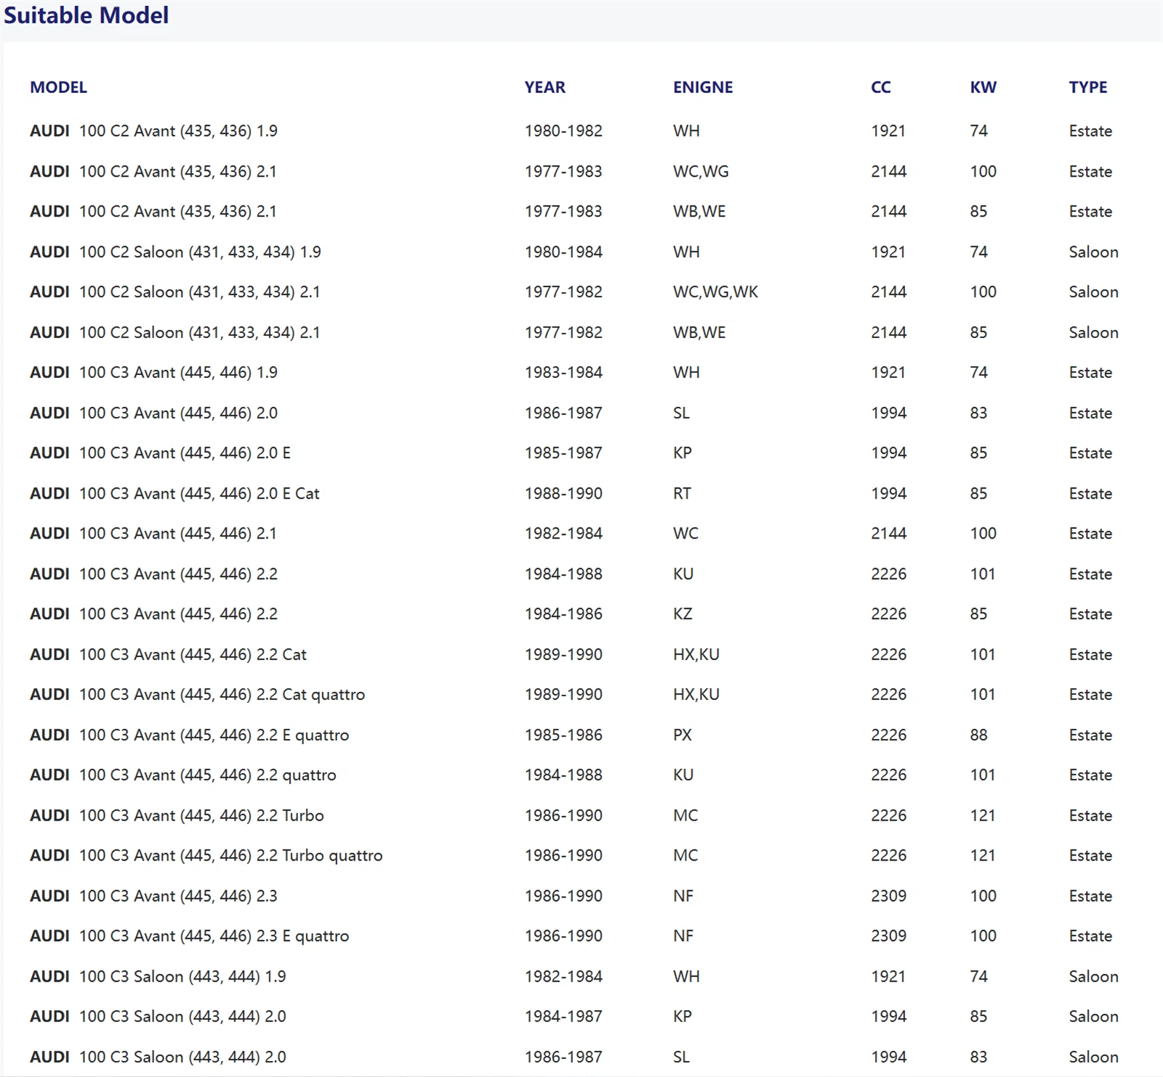Select the CC column header
This screenshot has height=1077, width=1163.
click(881, 87)
